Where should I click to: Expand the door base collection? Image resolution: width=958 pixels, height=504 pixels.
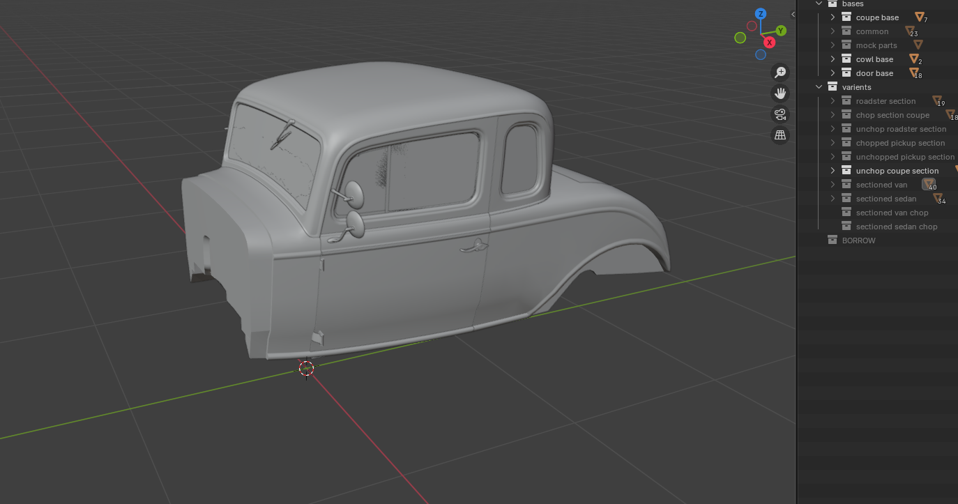pyautogui.click(x=832, y=73)
